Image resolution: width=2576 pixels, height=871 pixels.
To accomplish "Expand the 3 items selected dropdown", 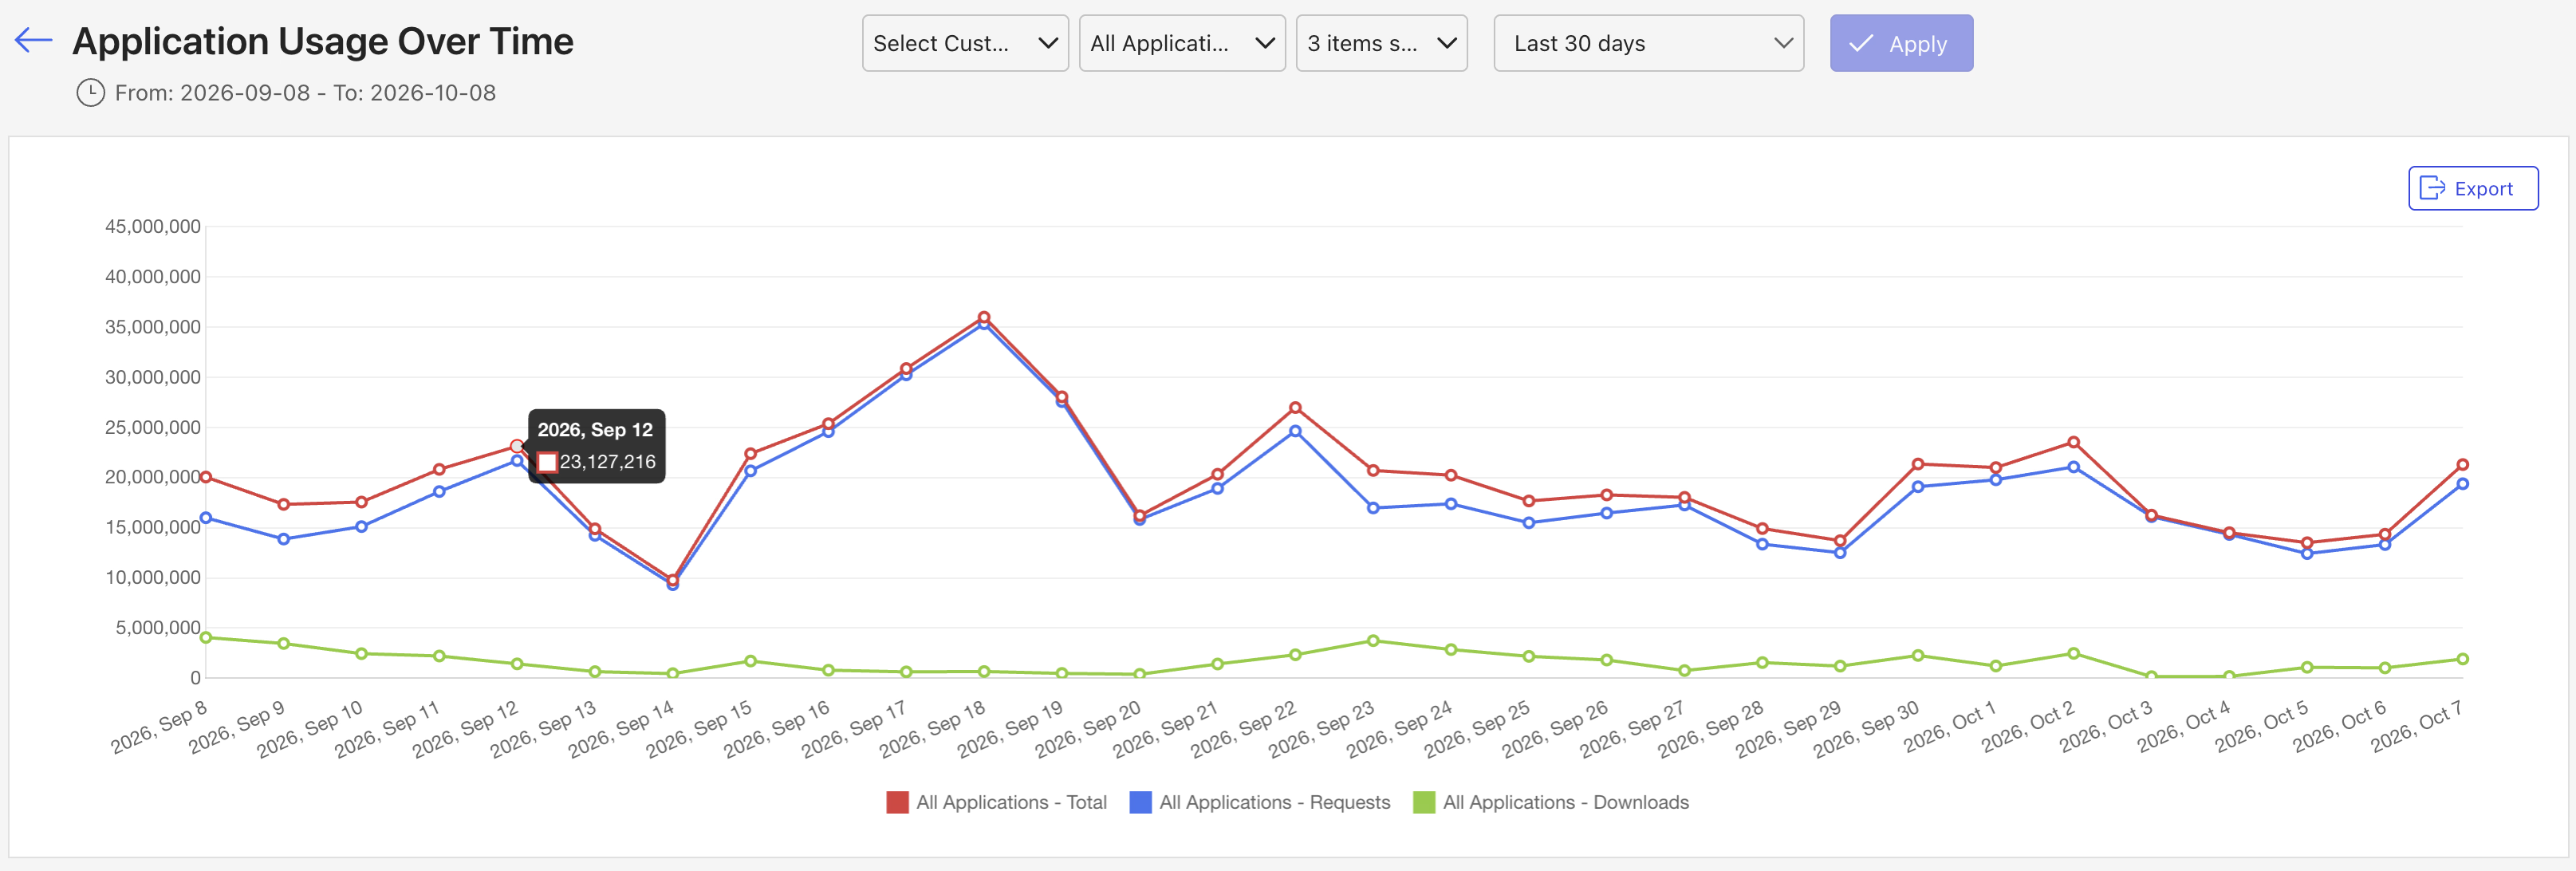I will (x=1381, y=43).
